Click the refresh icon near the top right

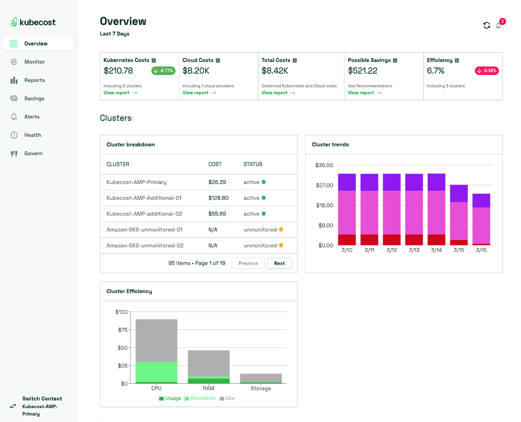(487, 25)
